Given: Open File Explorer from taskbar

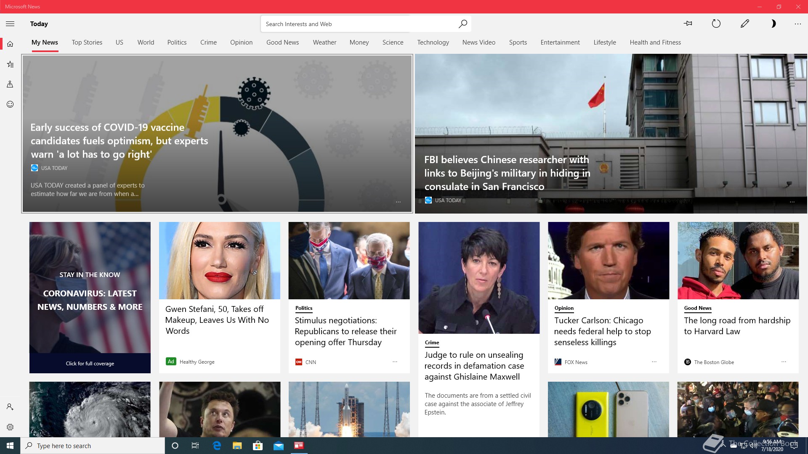Looking at the screenshot, I should click(237, 446).
